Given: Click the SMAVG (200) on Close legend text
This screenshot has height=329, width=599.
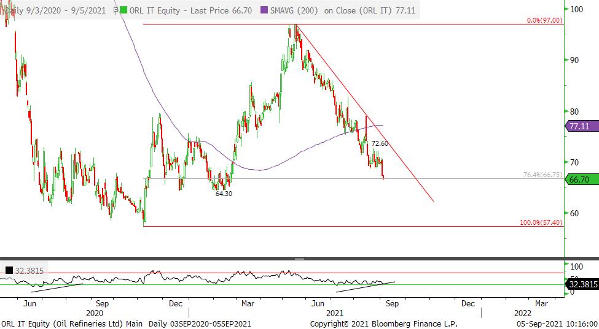Looking at the screenshot, I should pos(343,10).
